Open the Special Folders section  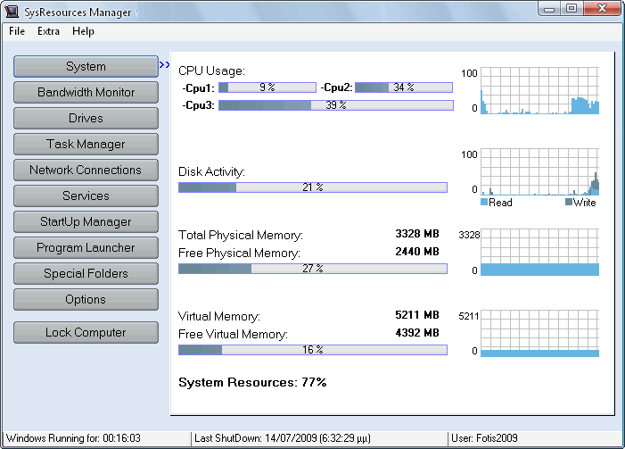coord(86,274)
